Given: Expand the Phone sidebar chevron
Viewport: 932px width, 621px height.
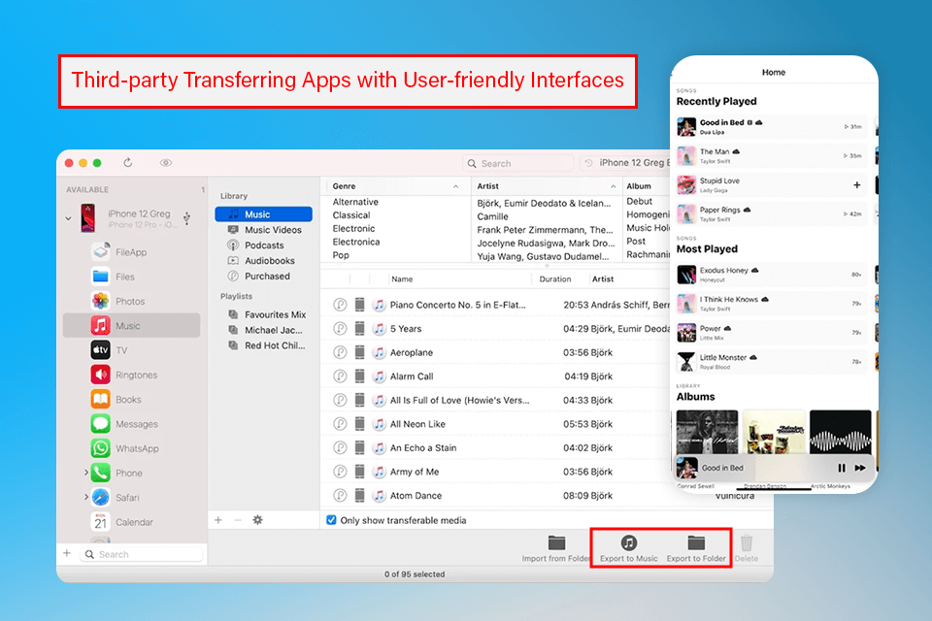Looking at the screenshot, I should click(x=85, y=474).
